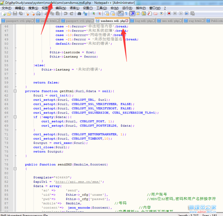
Task: Open the 设置(T) menu
Action: 88,8
